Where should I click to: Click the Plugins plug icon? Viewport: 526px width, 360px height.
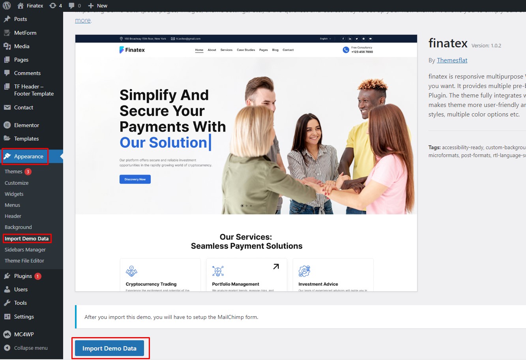click(7, 276)
